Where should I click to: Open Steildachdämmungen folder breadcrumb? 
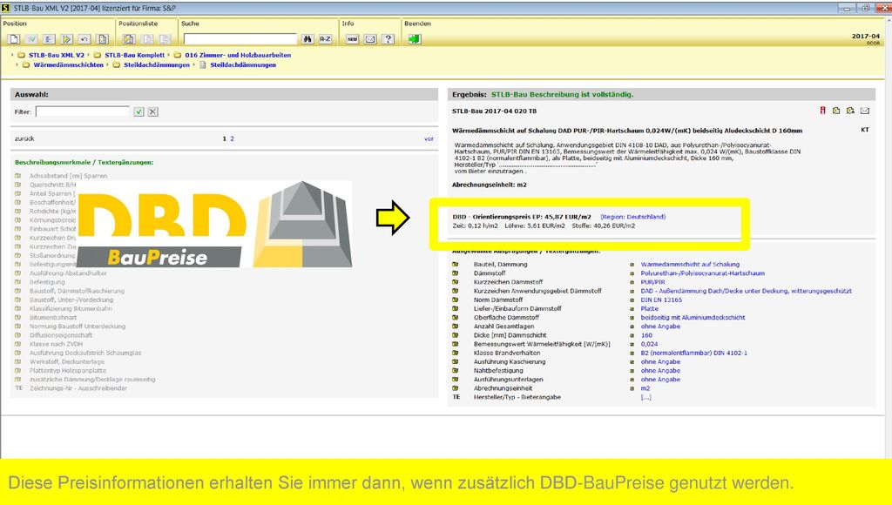tap(157, 64)
